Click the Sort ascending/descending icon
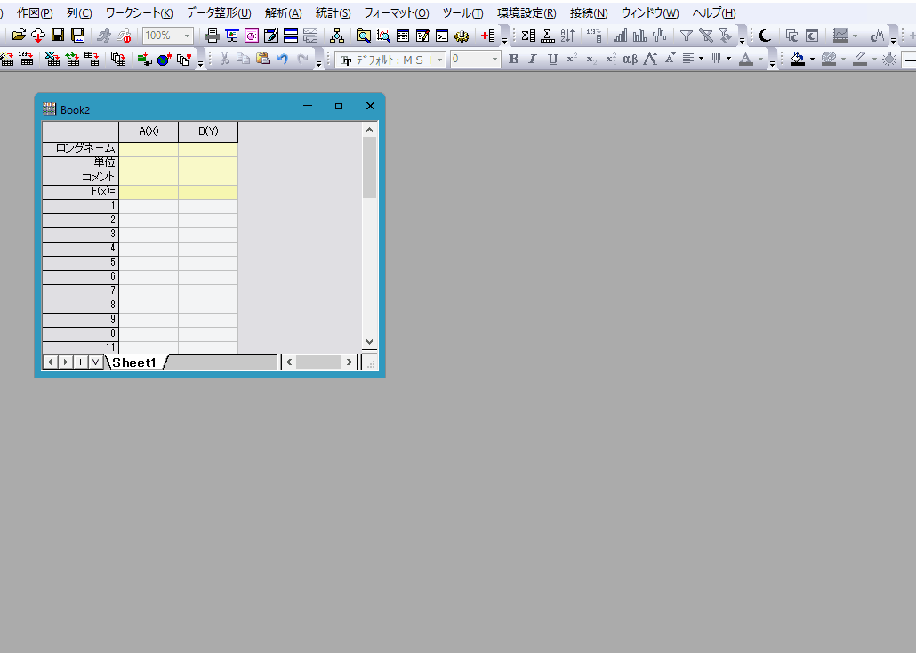 [x=567, y=36]
